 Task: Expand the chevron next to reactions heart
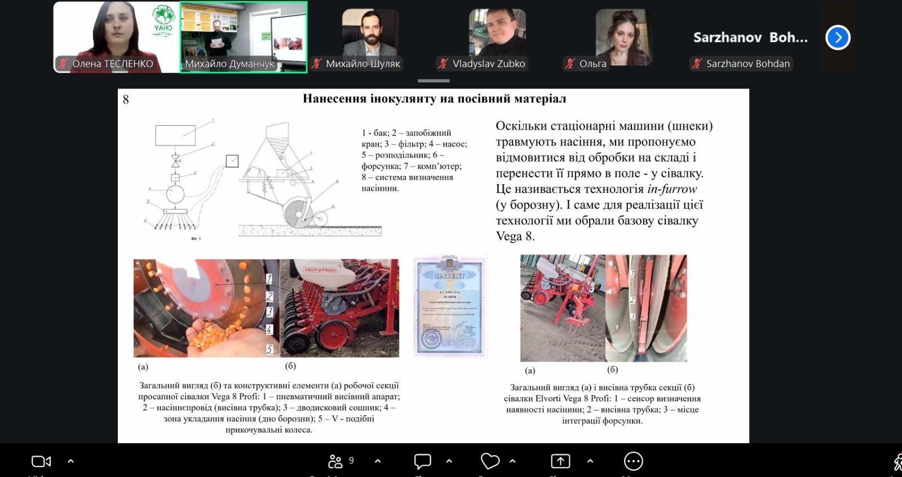click(512, 461)
